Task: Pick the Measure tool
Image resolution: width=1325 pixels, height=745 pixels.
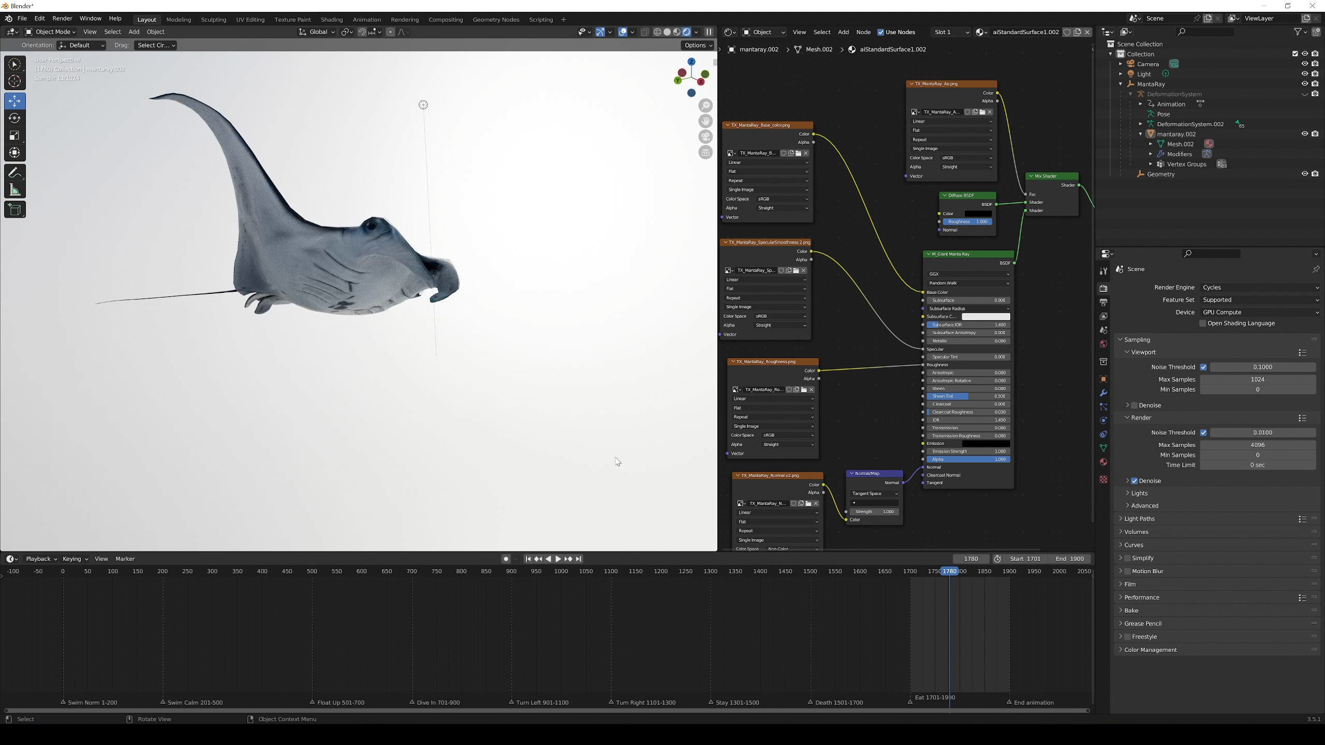Action: [14, 190]
